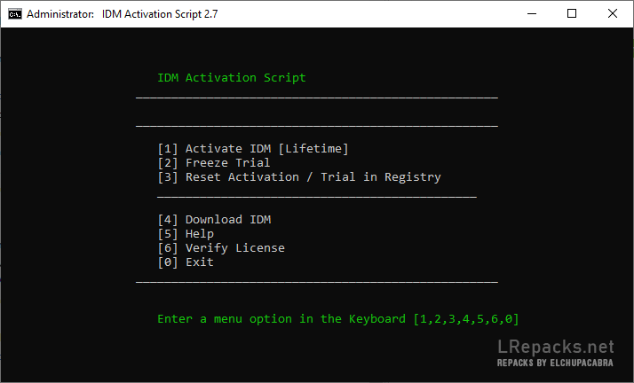This screenshot has width=634, height=383.
Task: Click the '[4] Download IDM' line
Action: point(214,220)
